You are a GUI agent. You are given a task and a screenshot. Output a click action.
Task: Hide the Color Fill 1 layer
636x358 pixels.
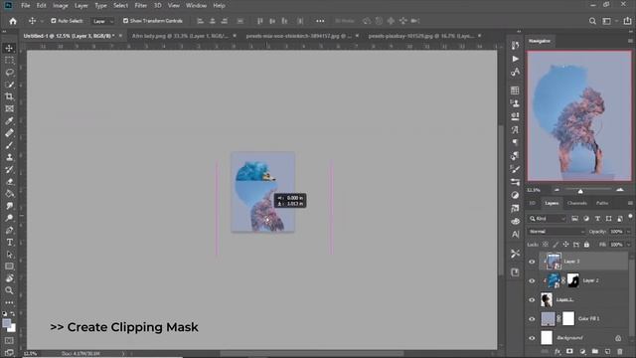coord(532,318)
